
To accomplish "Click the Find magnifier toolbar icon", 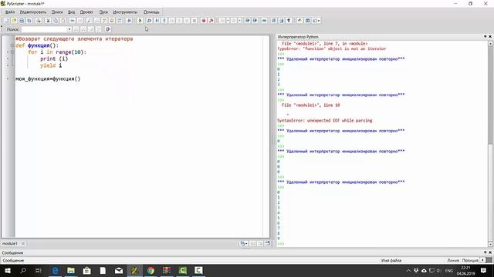I will 90,21.
